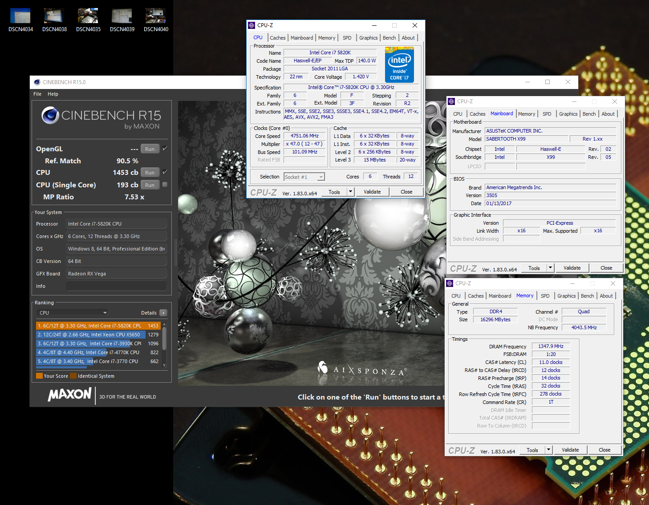This screenshot has height=505, width=649.
Task: Click the MAXON logo at bottom
Action: point(70,394)
